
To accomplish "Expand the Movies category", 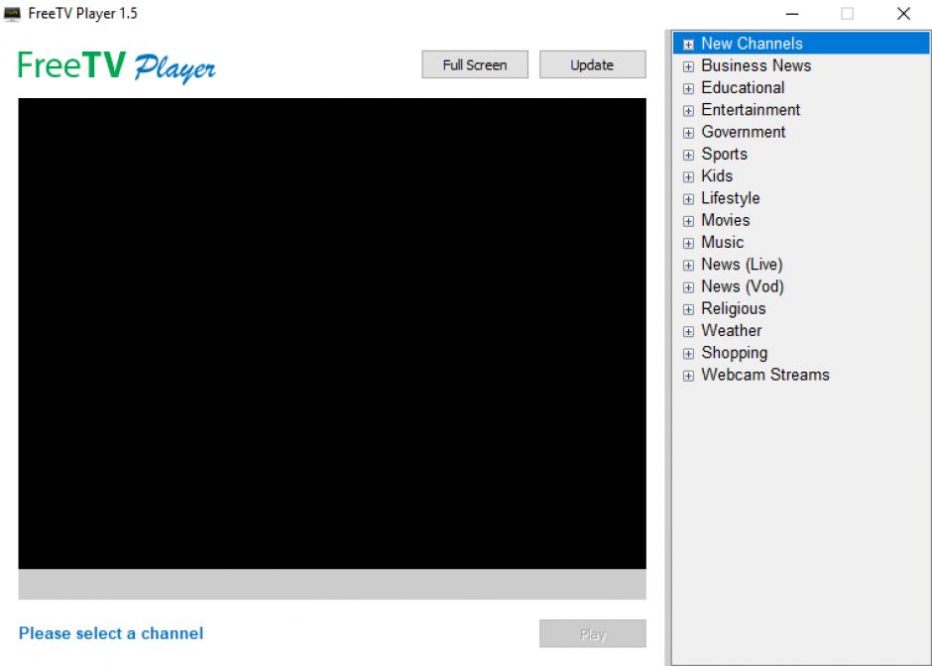I will point(688,221).
